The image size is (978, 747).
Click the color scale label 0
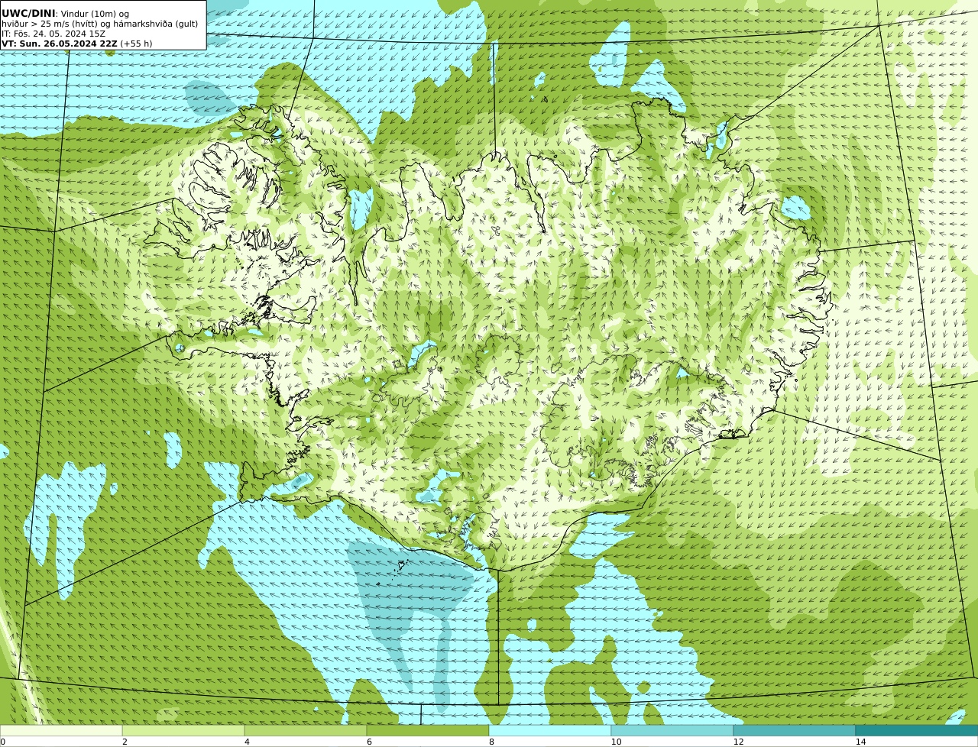click(x=2, y=742)
